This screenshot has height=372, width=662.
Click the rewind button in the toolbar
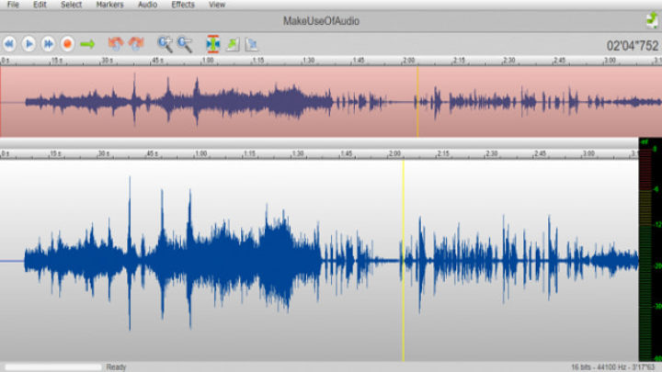9,43
